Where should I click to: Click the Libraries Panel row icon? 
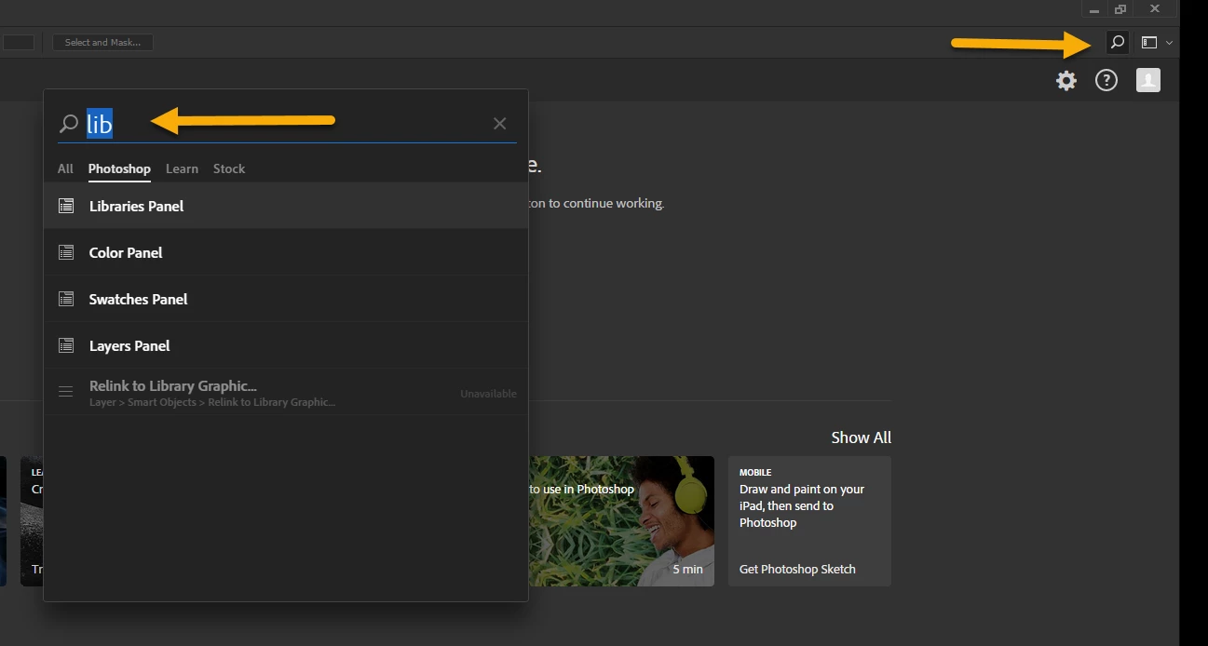[x=66, y=206]
